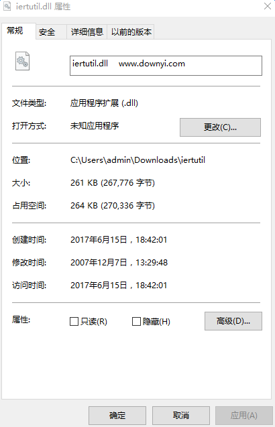Select the 以前的版本 tab

pyautogui.click(x=131, y=32)
